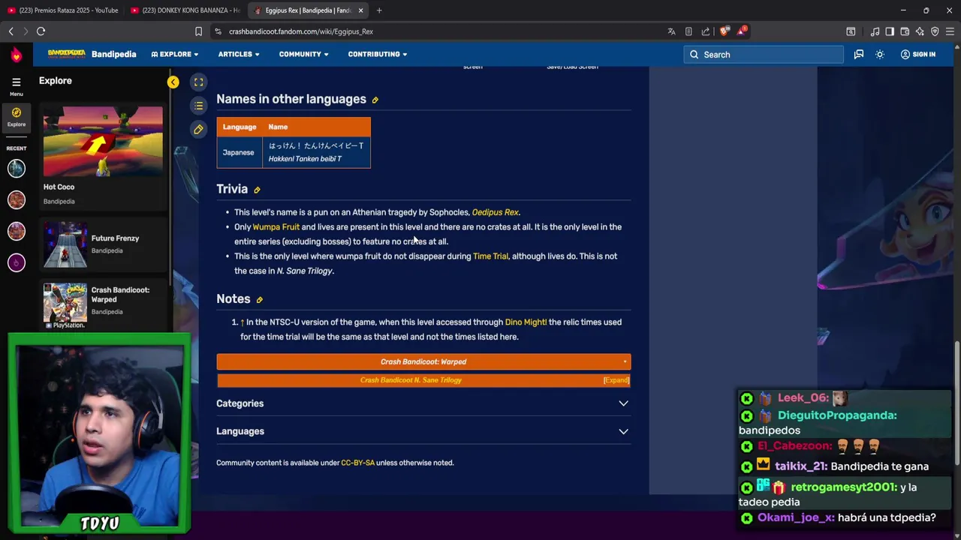Toggle full-width page view icon
Viewport: 961px width, 540px height.
coord(198,82)
